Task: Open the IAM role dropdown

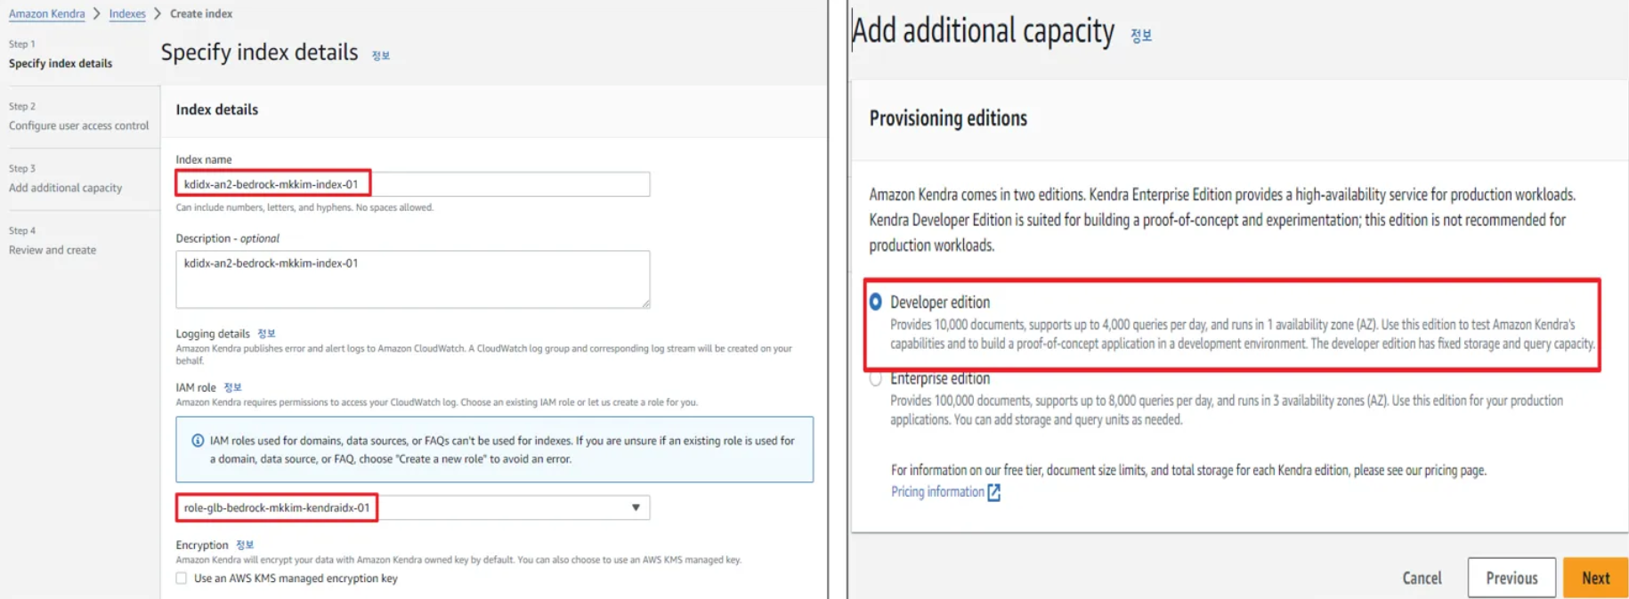Action: [x=412, y=507]
